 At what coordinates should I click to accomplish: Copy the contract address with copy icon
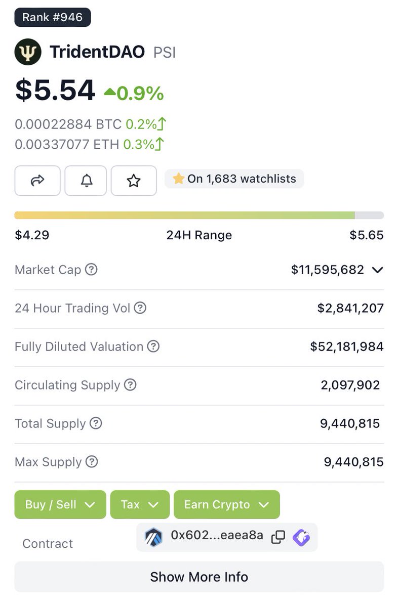click(x=278, y=537)
